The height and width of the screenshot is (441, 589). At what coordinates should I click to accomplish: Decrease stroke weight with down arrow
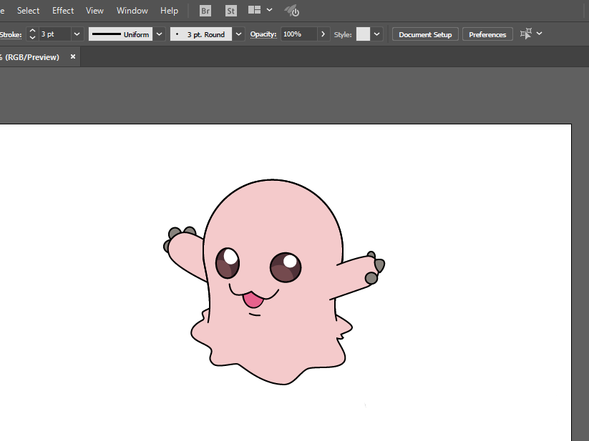pos(32,37)
